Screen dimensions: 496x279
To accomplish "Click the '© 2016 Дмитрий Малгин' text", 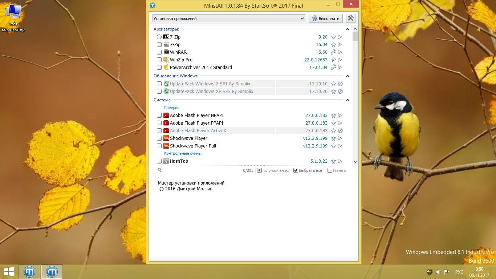I will point(186,189).
